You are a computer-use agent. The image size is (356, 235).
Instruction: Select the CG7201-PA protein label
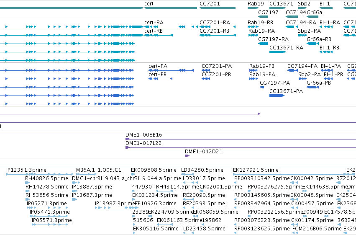click(217, 66)
